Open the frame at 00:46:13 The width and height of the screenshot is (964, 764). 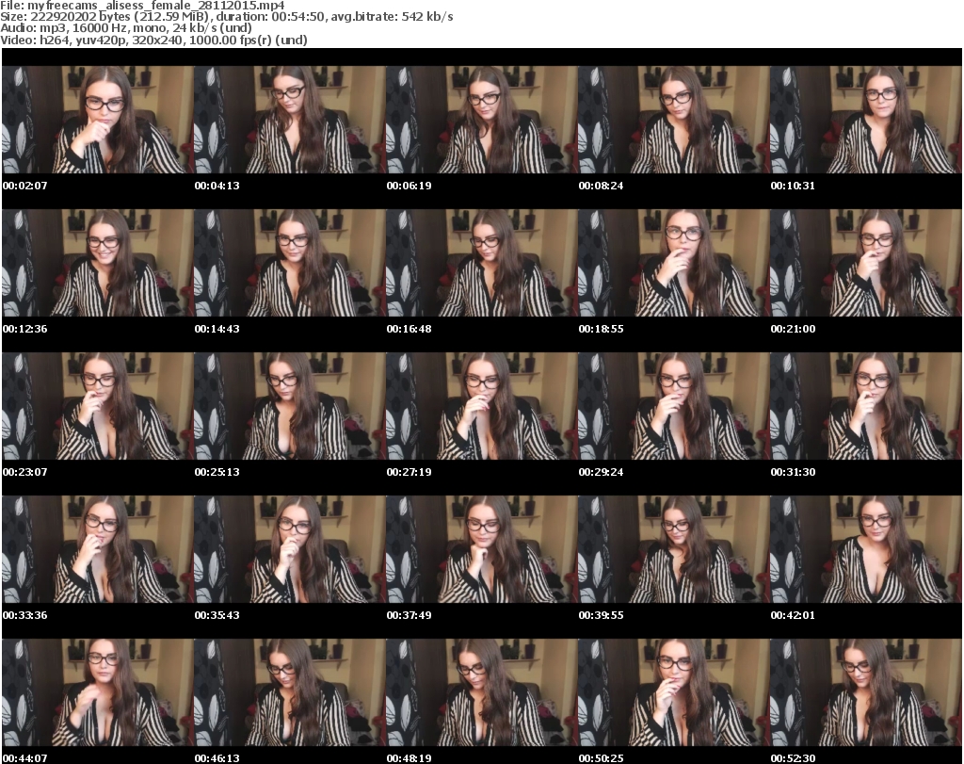click(x=290, y=692)
